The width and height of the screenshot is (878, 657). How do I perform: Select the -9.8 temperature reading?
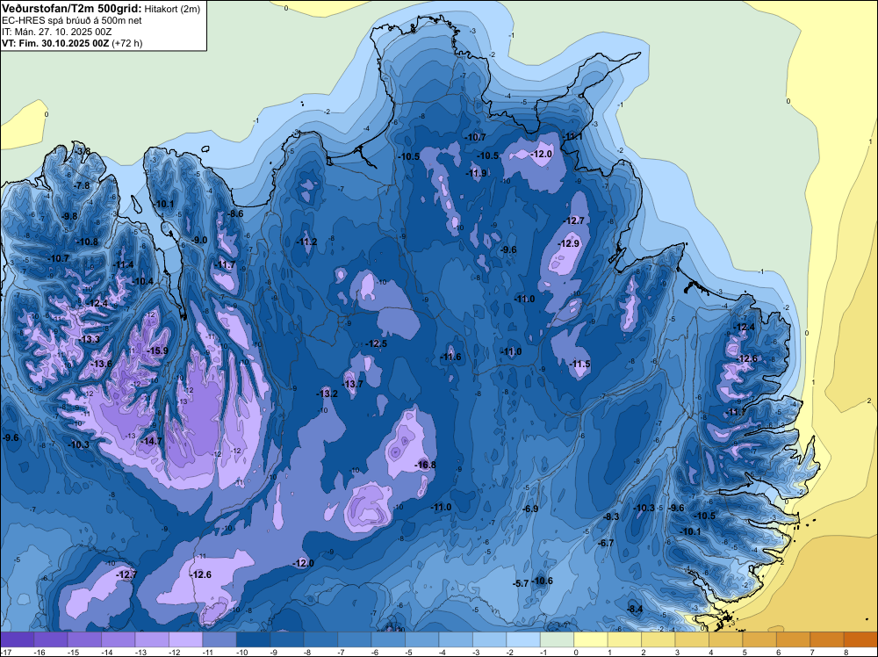tap(69, 216)
